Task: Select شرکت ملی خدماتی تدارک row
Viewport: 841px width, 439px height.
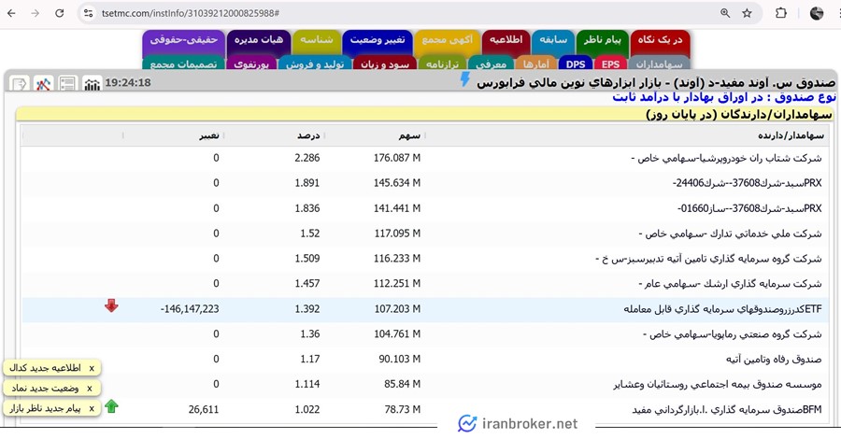Action: [425, 234]
